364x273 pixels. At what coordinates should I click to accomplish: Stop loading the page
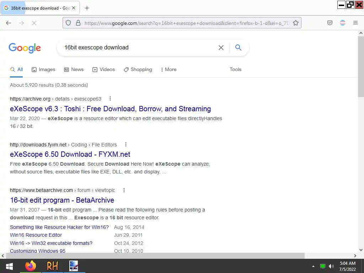tap(34, 23)
